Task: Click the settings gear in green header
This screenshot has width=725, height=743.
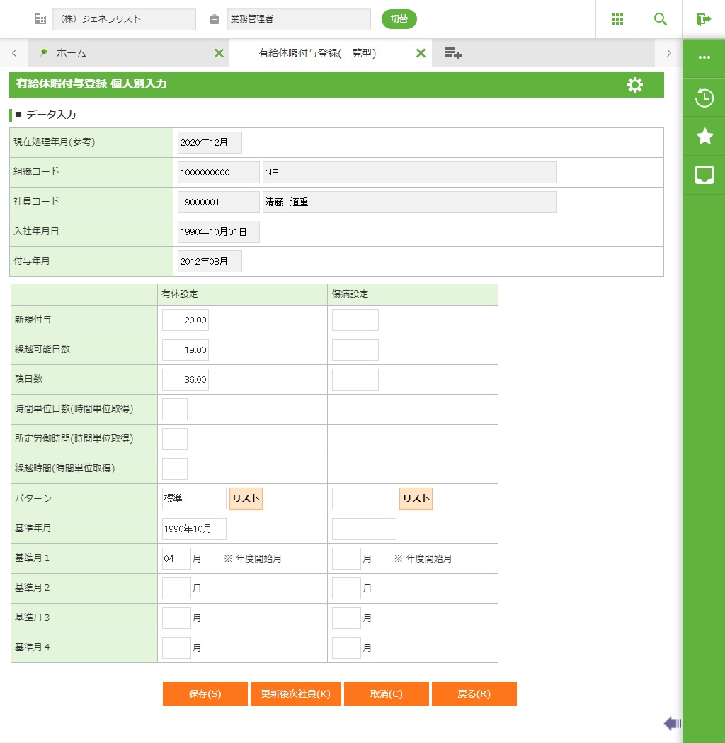Action: click(x=635, y=85)
